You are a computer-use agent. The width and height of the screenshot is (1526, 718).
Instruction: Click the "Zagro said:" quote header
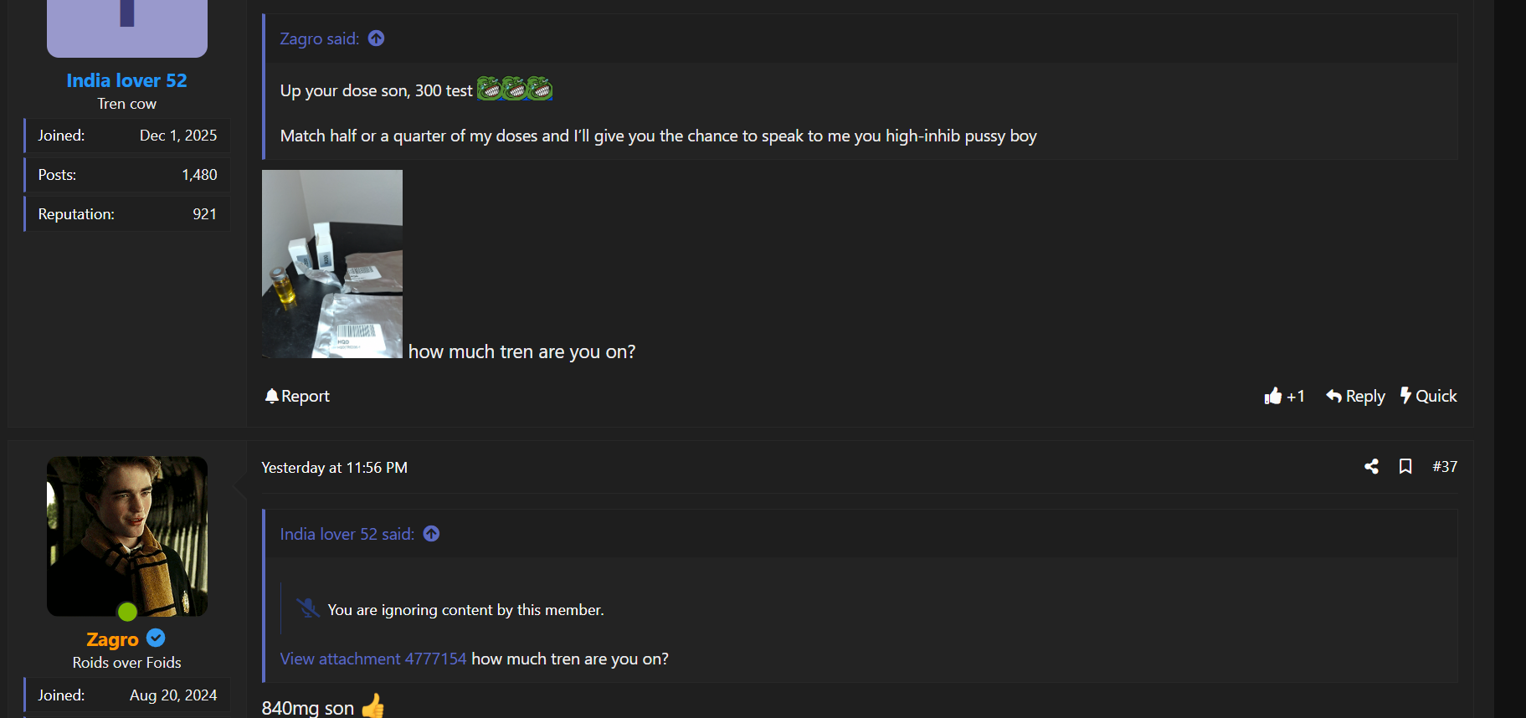[319, 38]
